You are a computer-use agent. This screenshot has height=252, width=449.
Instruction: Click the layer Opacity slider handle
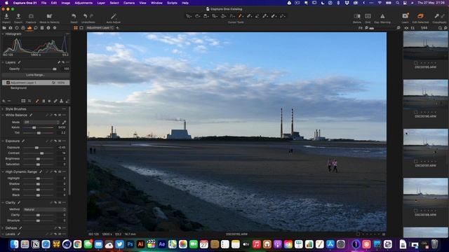click(55, 69)
